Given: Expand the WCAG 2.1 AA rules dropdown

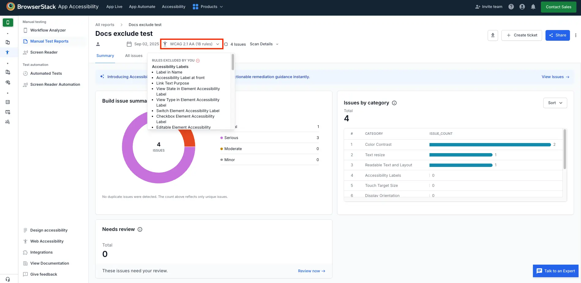Looking at the screenshot, I should pos(192,44).
